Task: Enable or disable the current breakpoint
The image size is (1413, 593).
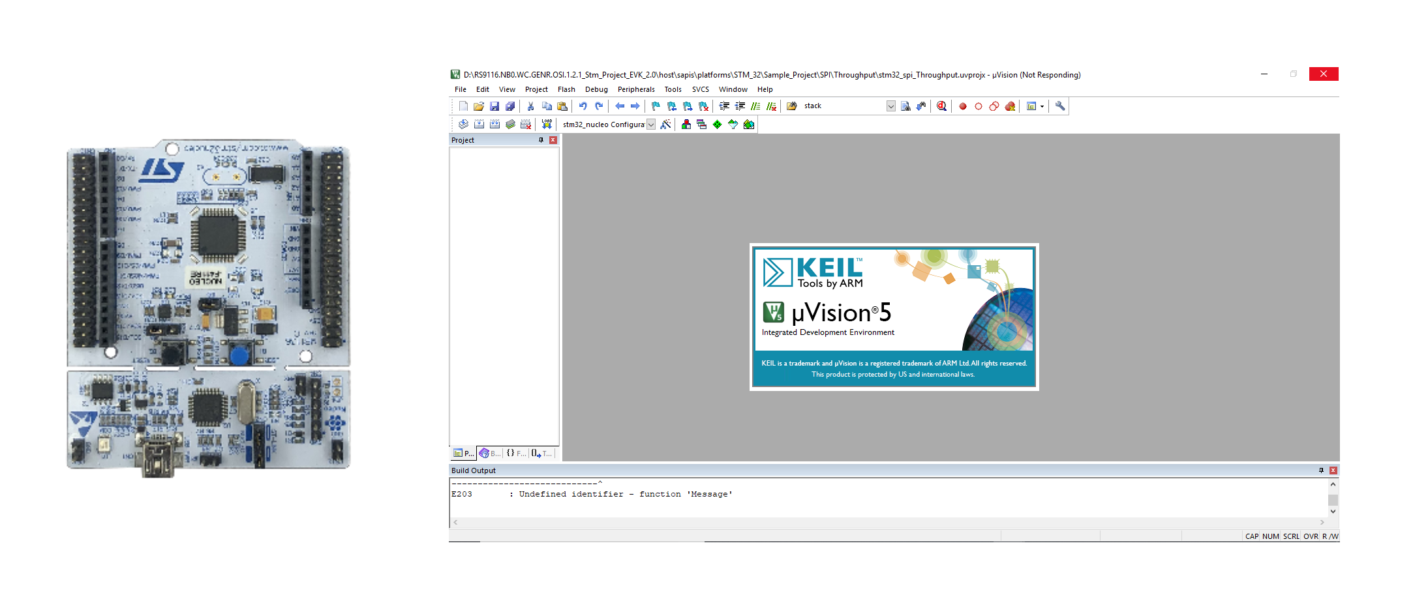Action: click(977, 106)
